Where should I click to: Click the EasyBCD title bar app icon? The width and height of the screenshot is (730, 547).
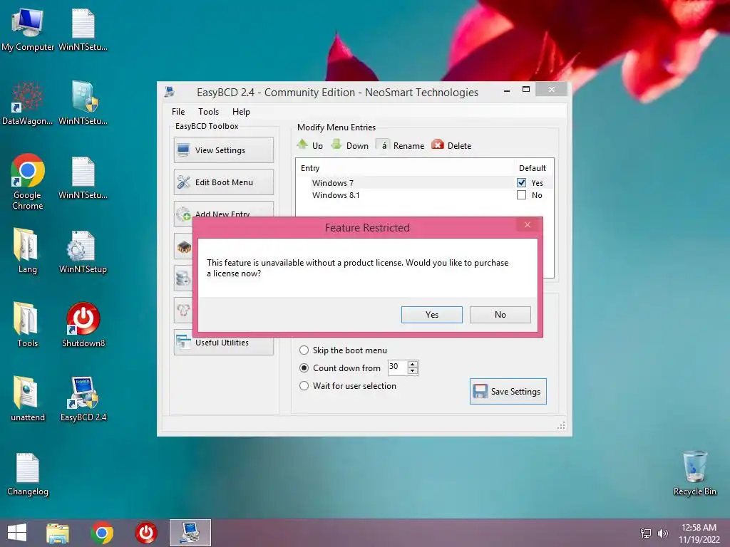(170, 92)
